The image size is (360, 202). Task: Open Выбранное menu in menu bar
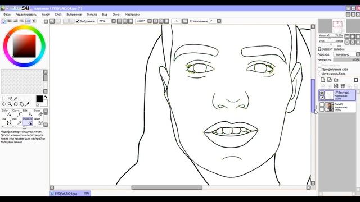pyautogui.click(x=74, y=15)
